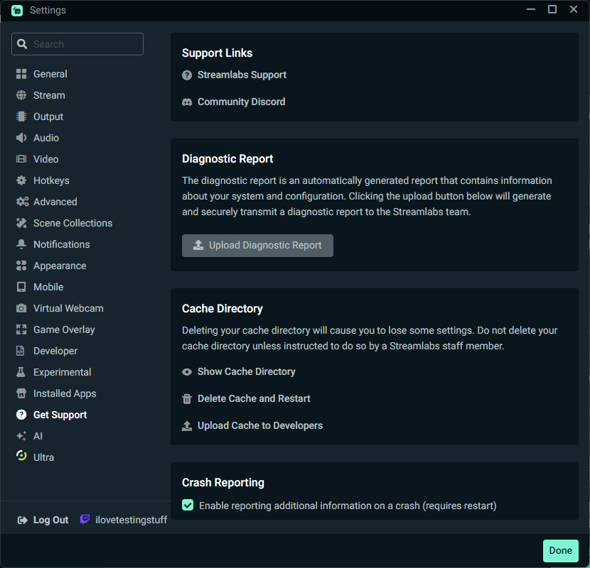Screen dimensions: 590x568
Task: Open the Streamlabs Support link
Action: pos(242,75)
